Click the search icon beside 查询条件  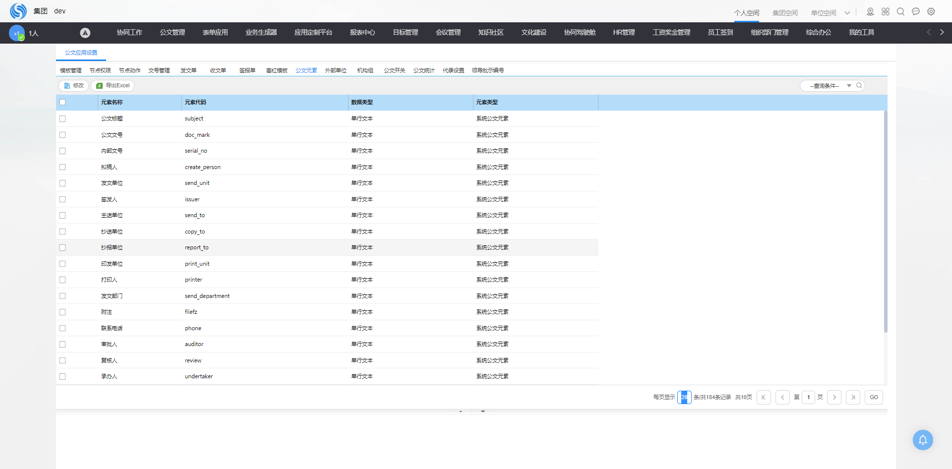[859, 86]
